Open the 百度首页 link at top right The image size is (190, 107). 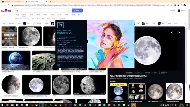tap(172, 11)
